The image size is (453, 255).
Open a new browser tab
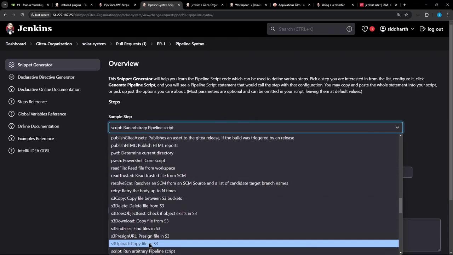click(405, 5)
